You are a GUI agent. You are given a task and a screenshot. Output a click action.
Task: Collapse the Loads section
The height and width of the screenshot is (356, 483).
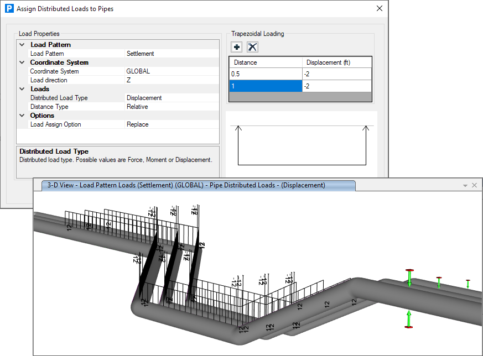click(22, 88)
